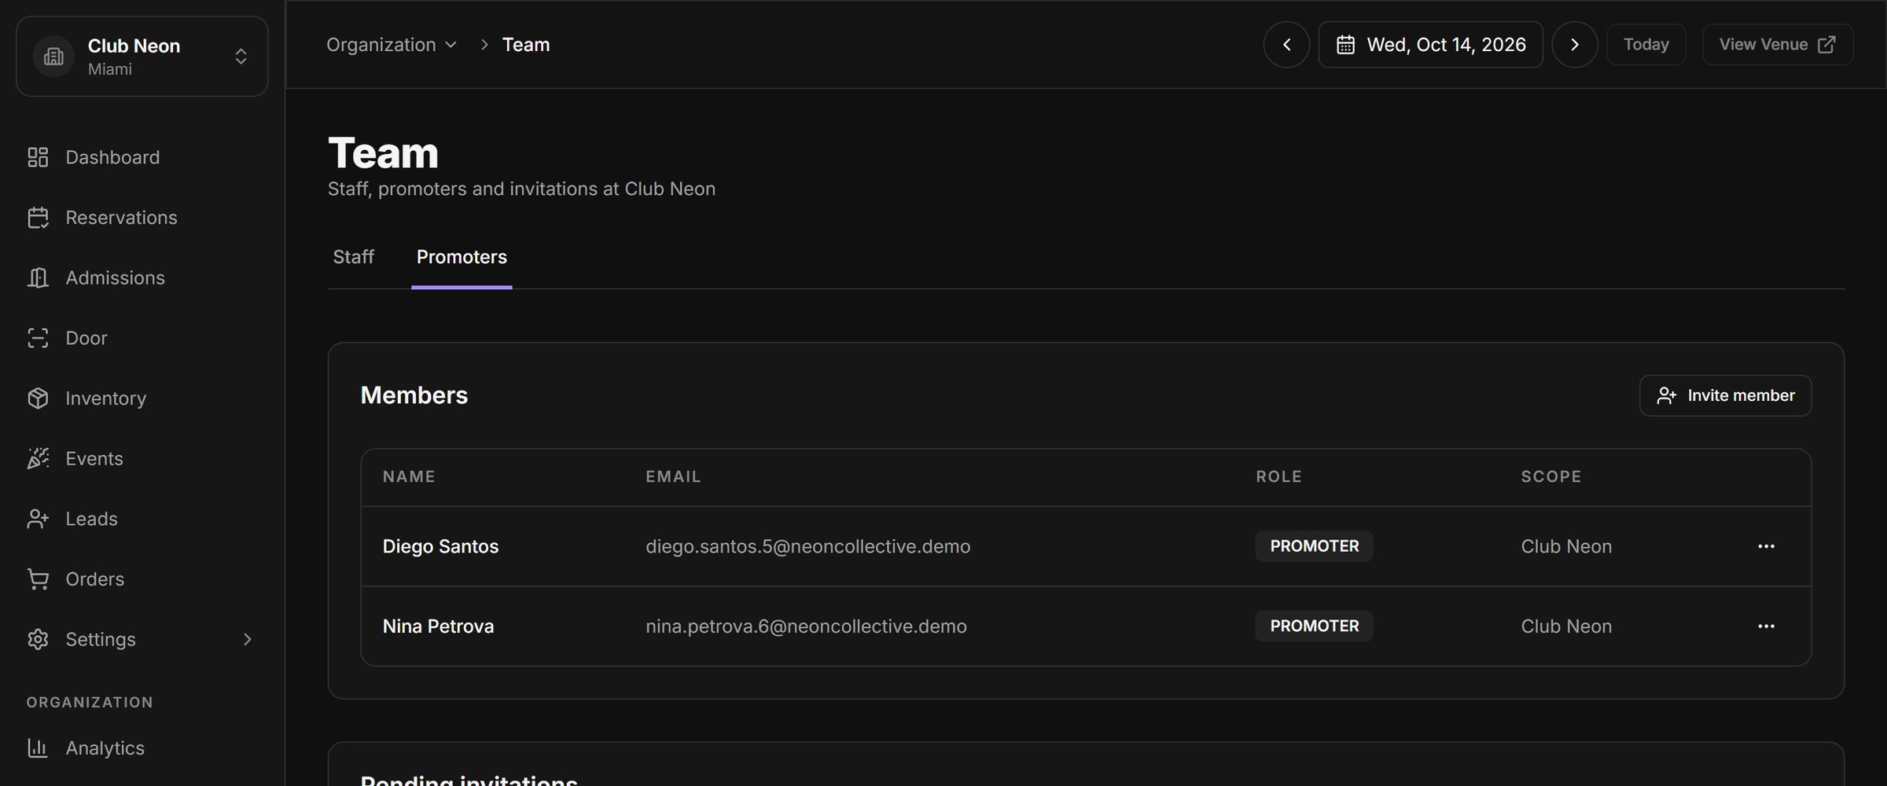Click the Admissions door icon
Viewport: 1887px width, 786px height.
click(38, 277)
